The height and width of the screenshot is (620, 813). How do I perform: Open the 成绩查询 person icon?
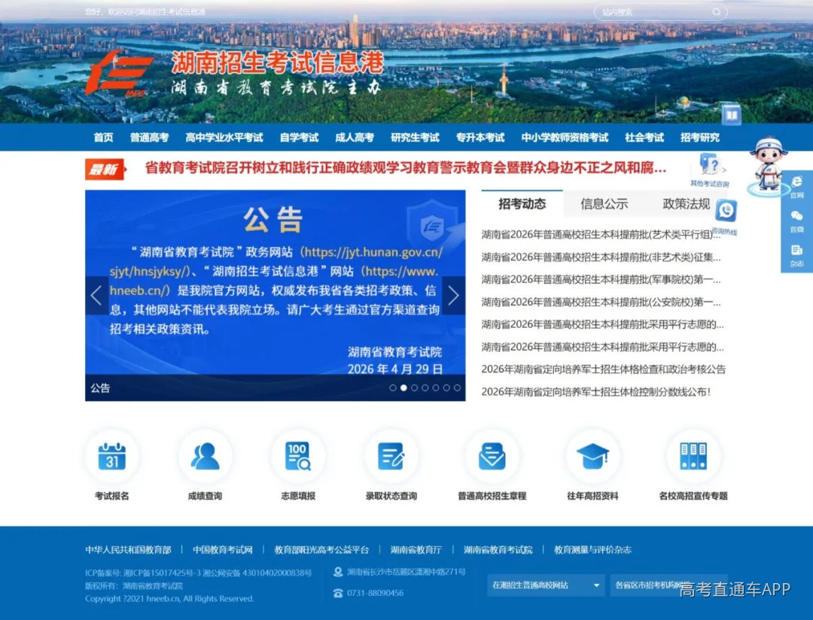(x=205, y=456)
